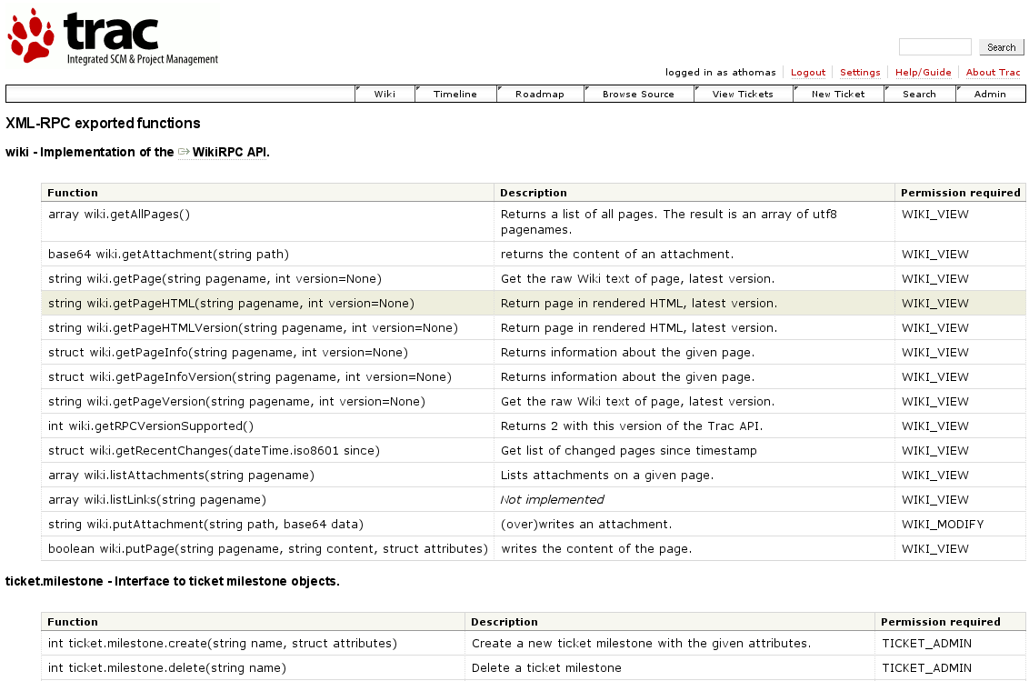Open the Settings link
1029x681 pixels.
(859, 73)
